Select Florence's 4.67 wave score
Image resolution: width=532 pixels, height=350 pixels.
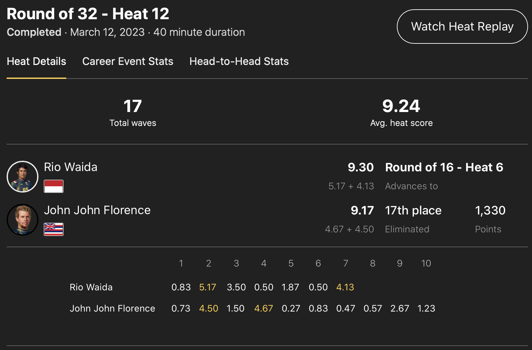coord(264,308)
